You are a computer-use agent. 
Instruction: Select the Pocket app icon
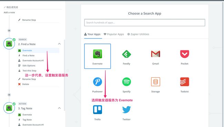click(185, 54)
